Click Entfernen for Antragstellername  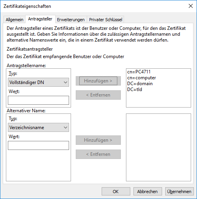point(98,95)
